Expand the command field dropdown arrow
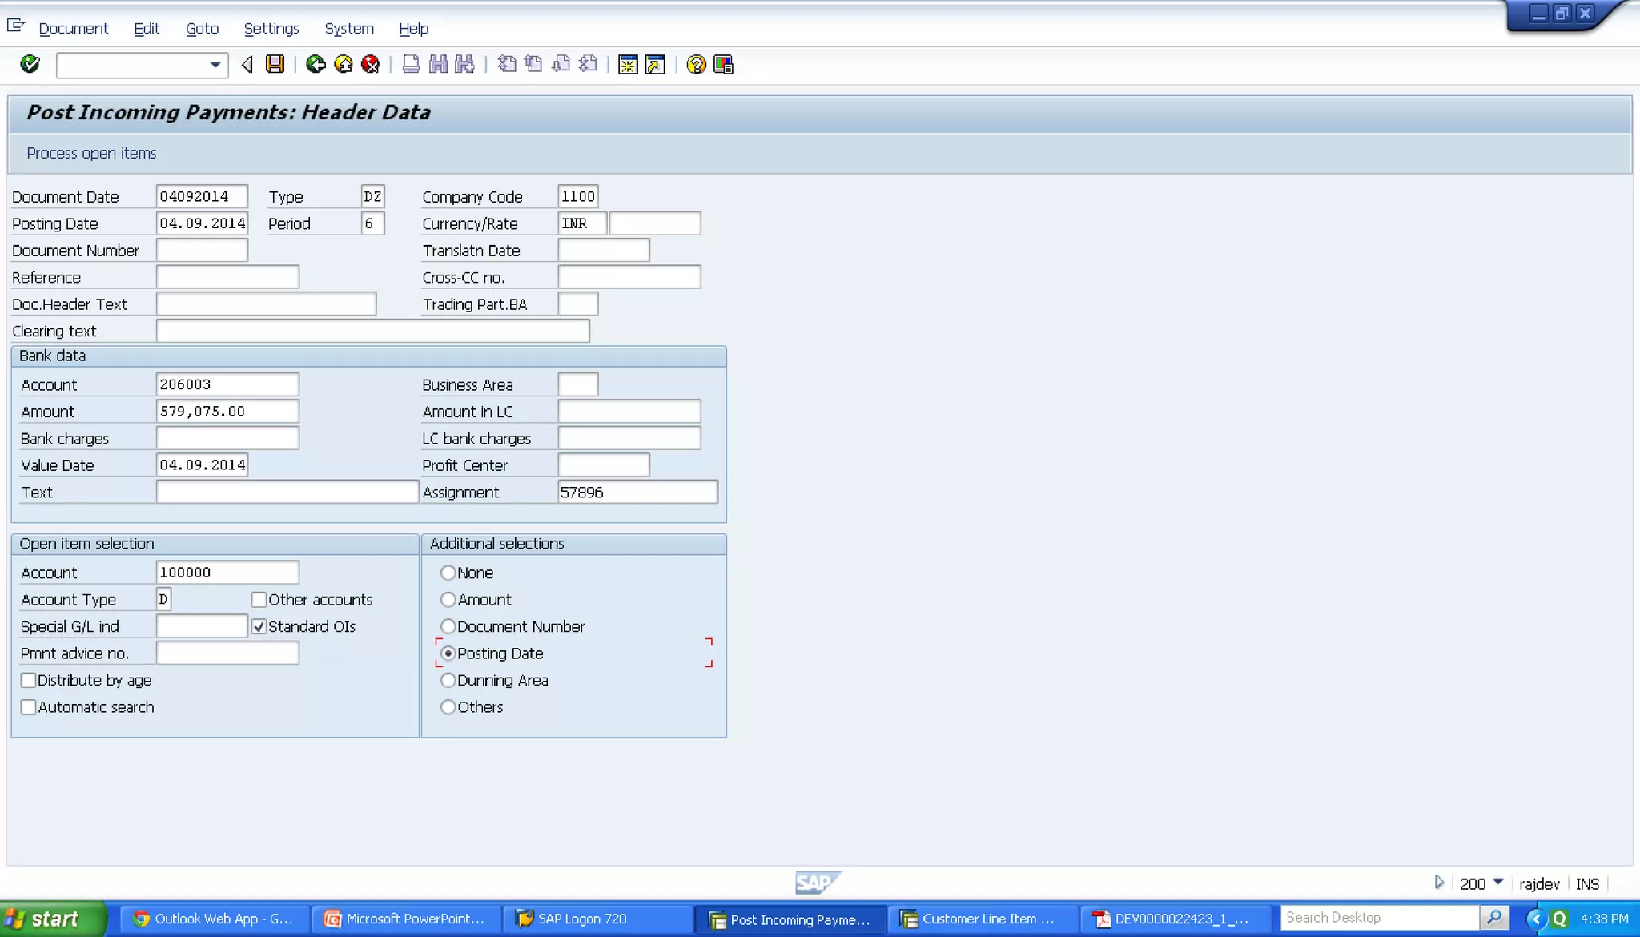This screenshot has width=1640, height=937. coord(215,65)
